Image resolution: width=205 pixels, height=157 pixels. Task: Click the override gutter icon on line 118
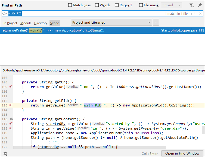(x=11, y=128)
